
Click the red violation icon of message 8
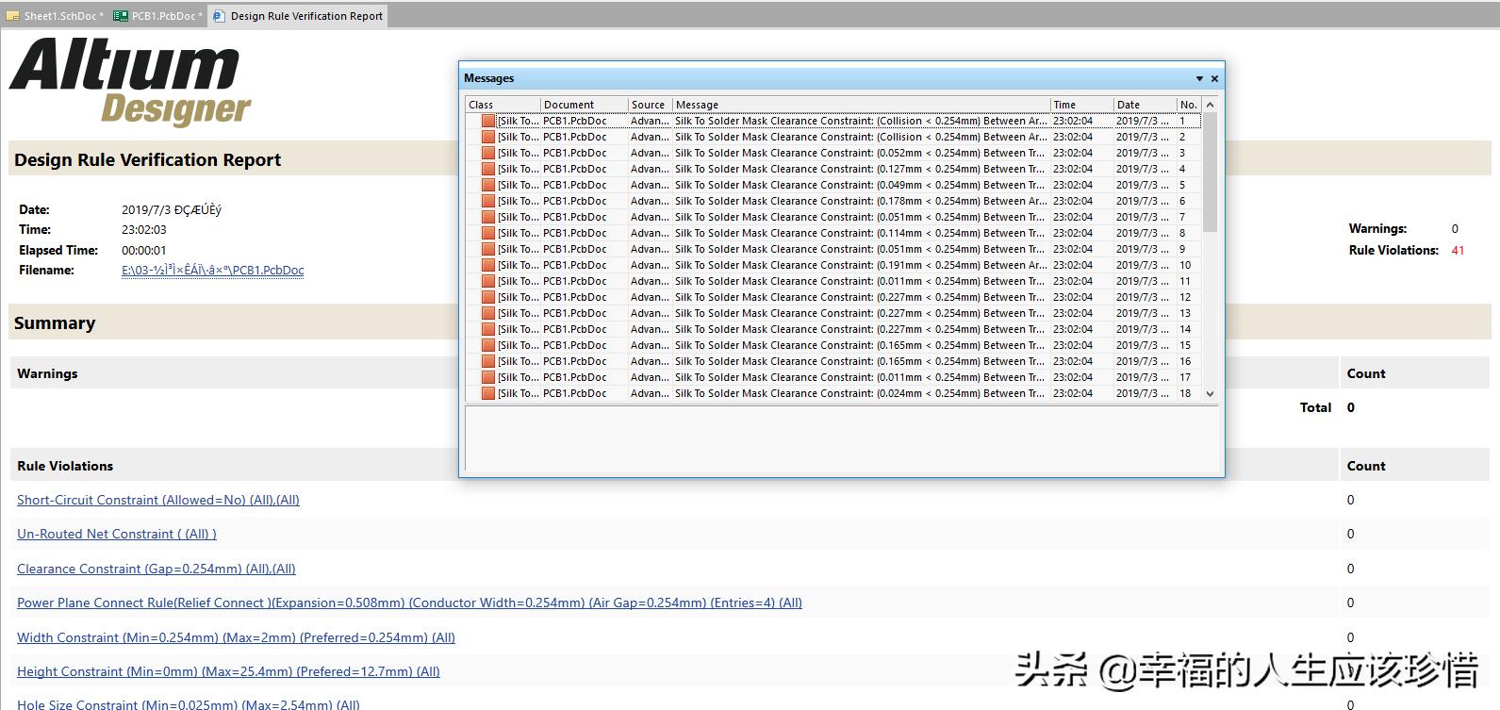coord(488,233)
